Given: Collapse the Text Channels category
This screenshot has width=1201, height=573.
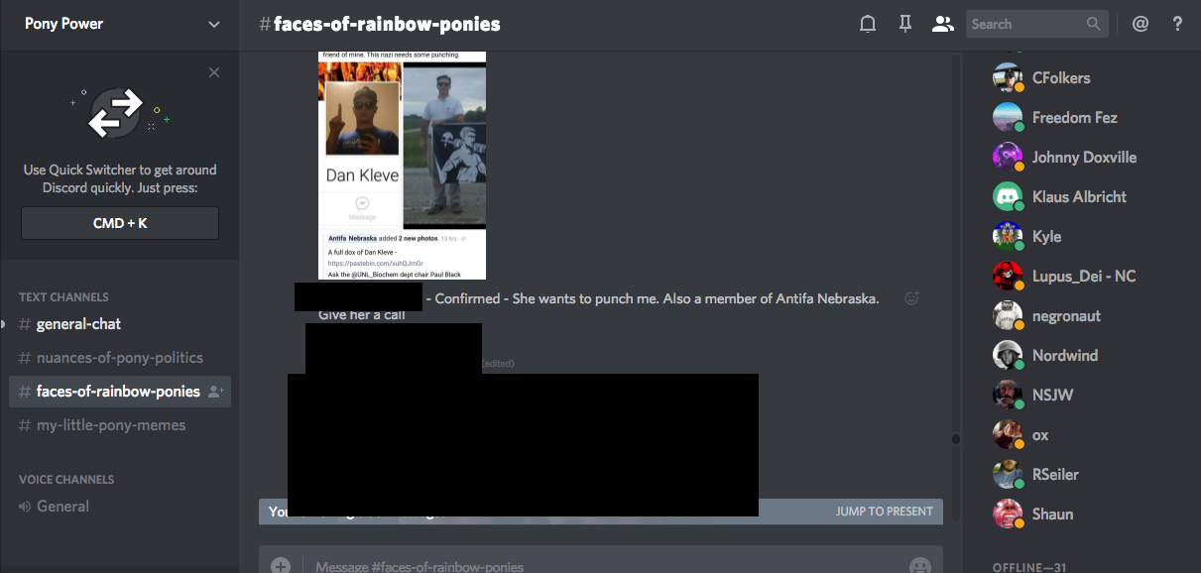Looking at the screenshot, I should (x=63, y=296).
